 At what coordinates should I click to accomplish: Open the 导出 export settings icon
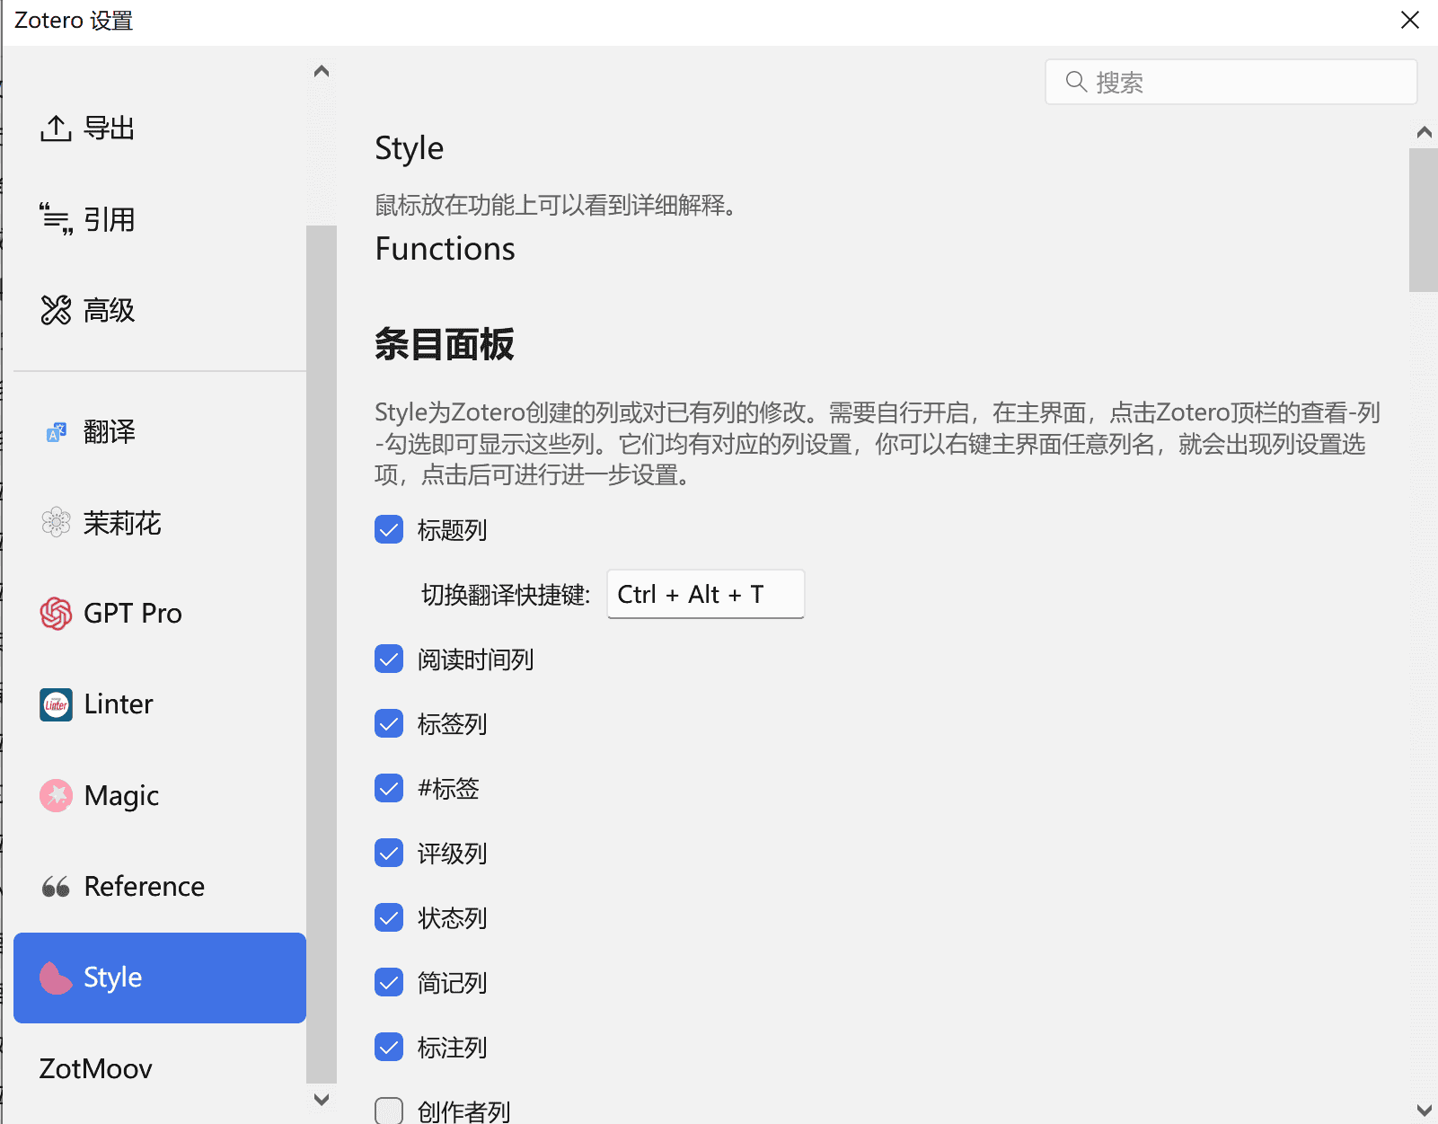56,128
